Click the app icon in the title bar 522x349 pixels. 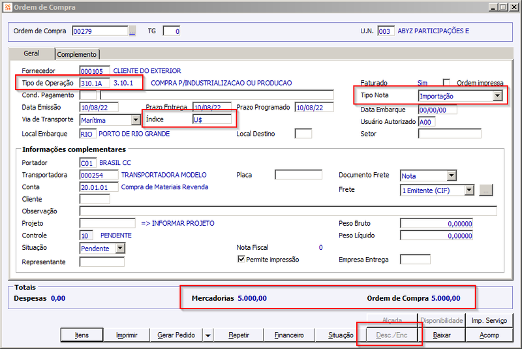tap(7, 7)
